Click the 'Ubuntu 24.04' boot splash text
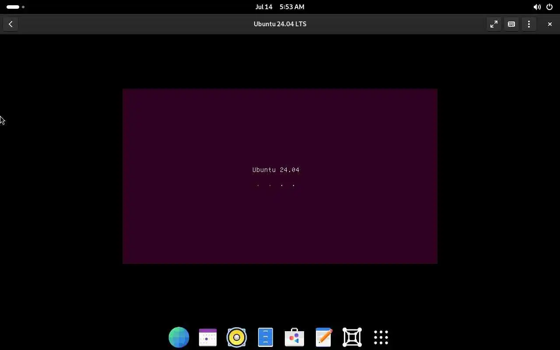 (276, 170)
